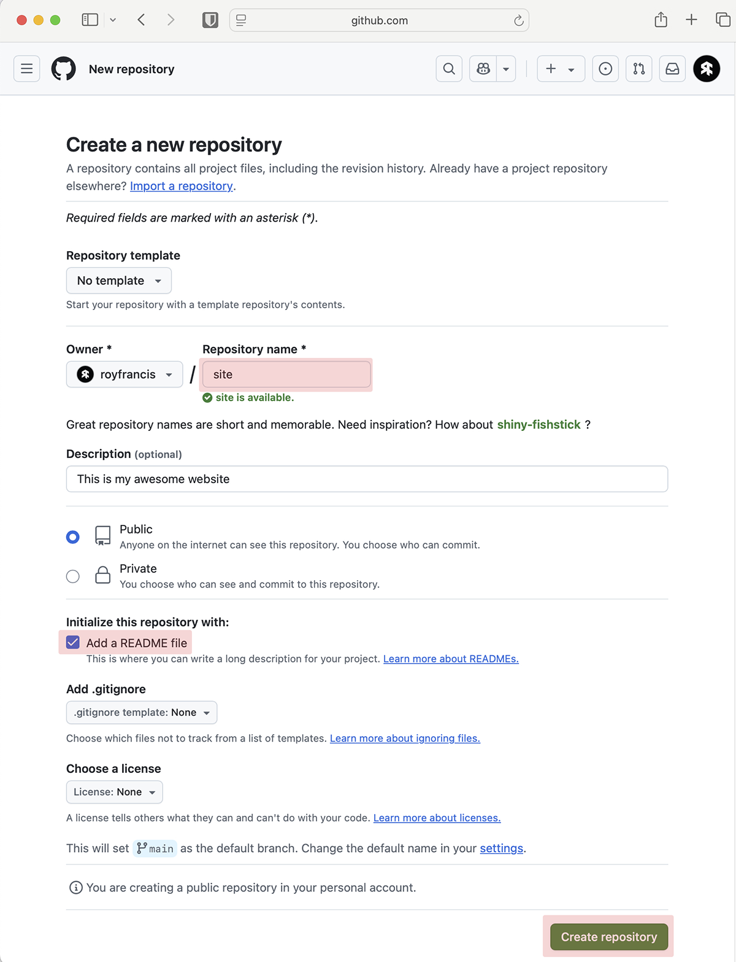
Task: Open the .gitignore template dropdown
Action: pyautogui.click(x=142, y=713)
